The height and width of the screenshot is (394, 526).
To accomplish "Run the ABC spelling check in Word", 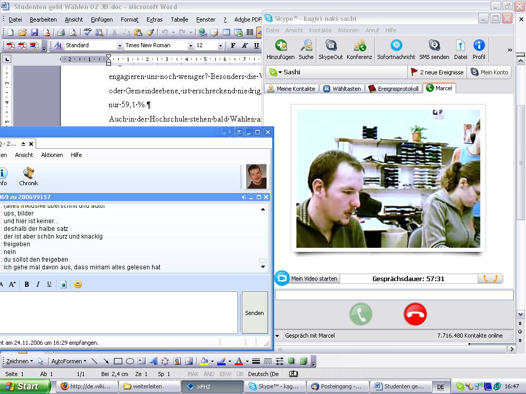I will click(x=87, y=32).
